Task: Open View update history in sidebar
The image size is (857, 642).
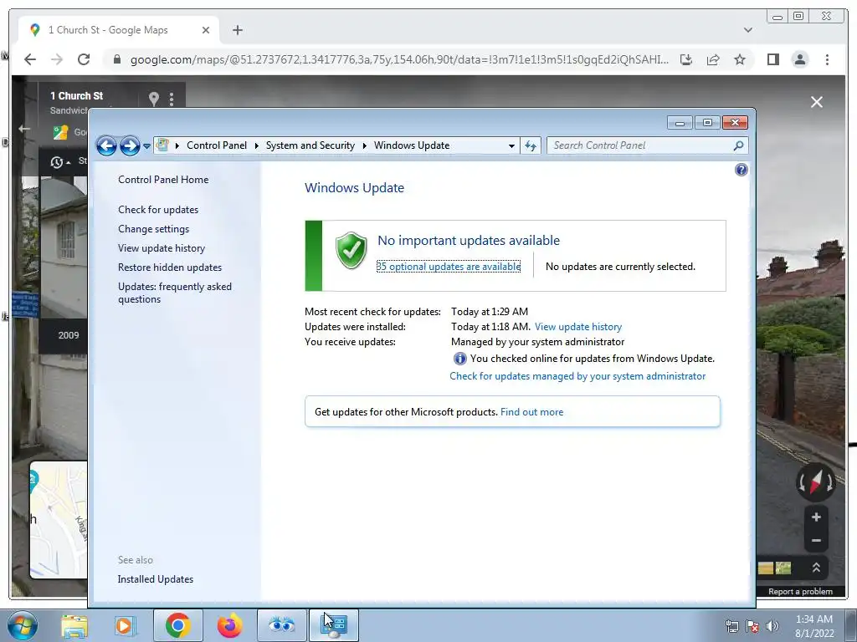Action: pos(162,247)
